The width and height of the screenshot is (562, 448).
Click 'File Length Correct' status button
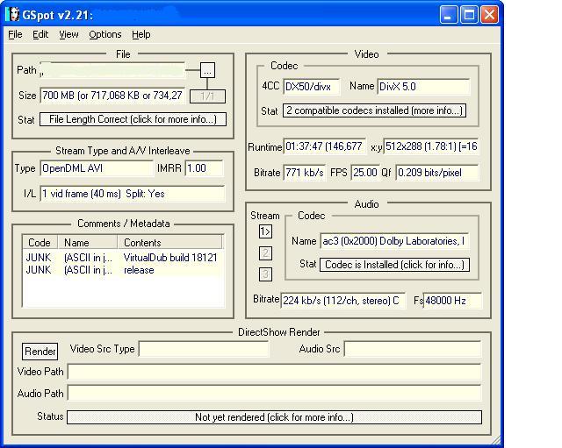point(133,119)
